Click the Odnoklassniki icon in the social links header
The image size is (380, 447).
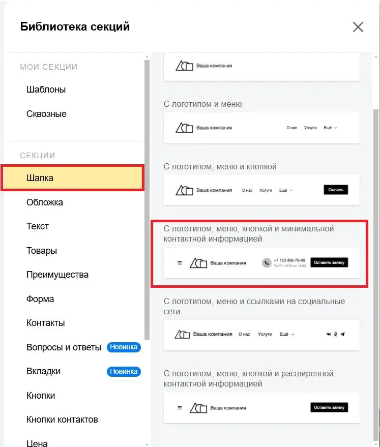click(x=336, y=334)
